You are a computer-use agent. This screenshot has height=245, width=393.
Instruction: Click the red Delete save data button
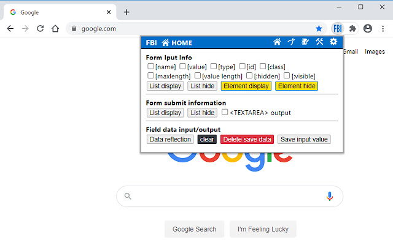coord(247,139)
